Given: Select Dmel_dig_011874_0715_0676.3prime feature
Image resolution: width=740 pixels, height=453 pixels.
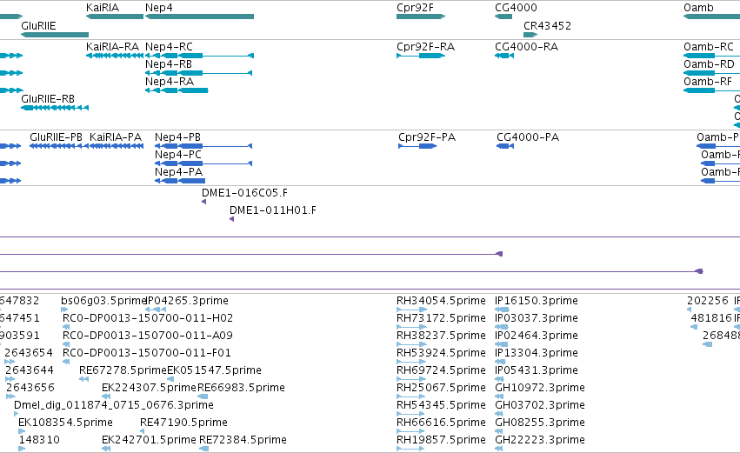Looking at the screenshot, I should point(16,414).
